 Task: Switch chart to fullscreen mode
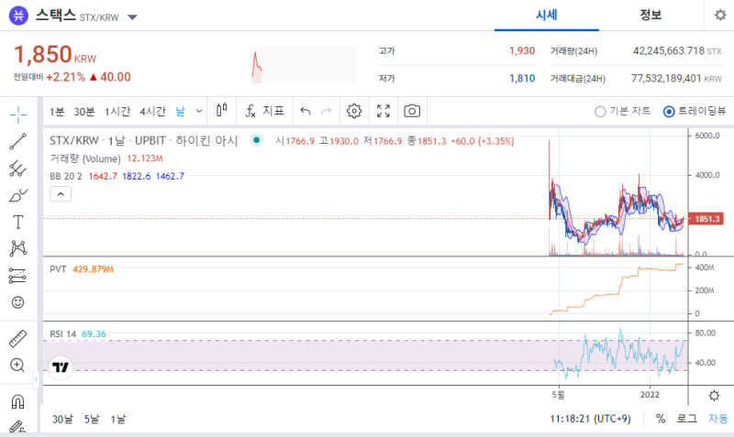point(384,111)
